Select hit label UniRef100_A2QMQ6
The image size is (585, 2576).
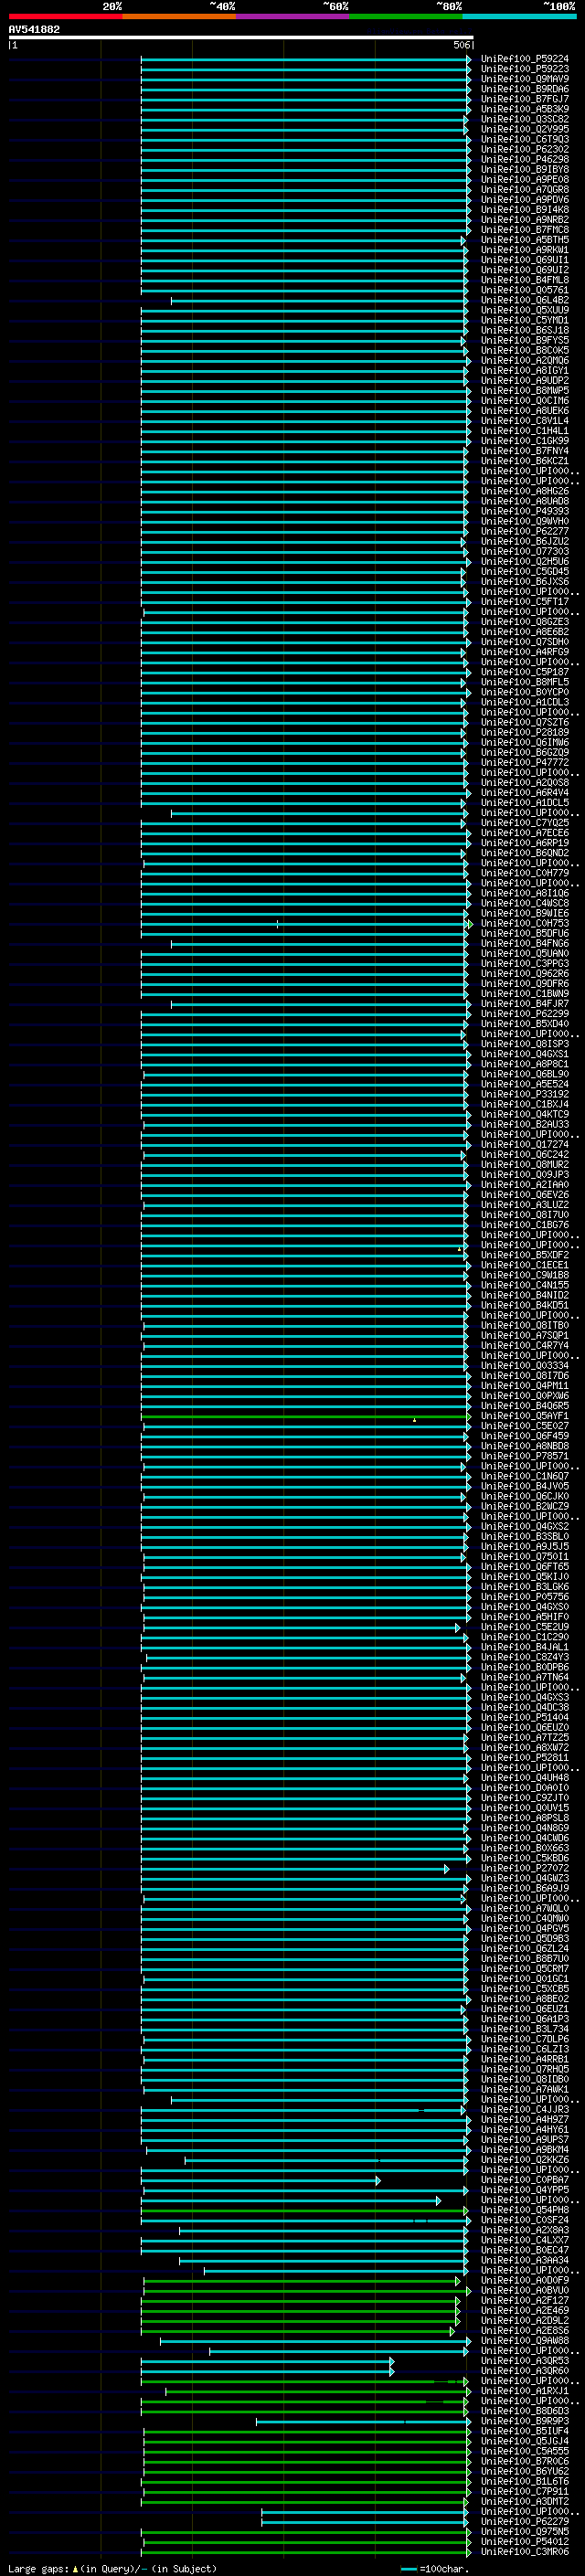coord(525,360)
